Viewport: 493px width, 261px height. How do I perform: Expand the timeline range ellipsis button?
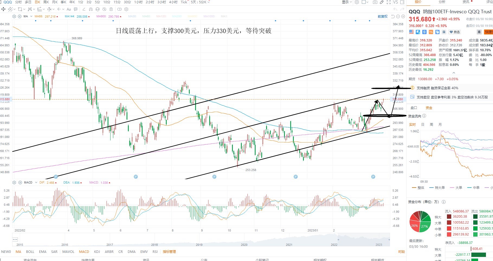[15, 240]
